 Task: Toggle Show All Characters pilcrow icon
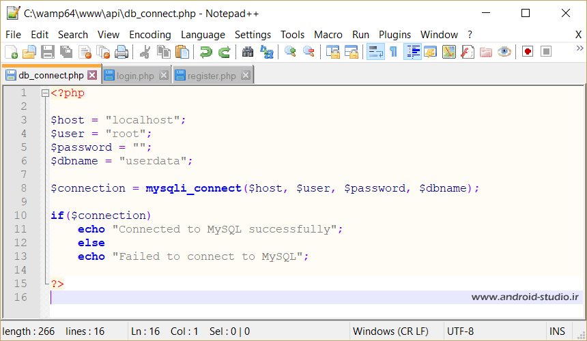pos(393,52)
